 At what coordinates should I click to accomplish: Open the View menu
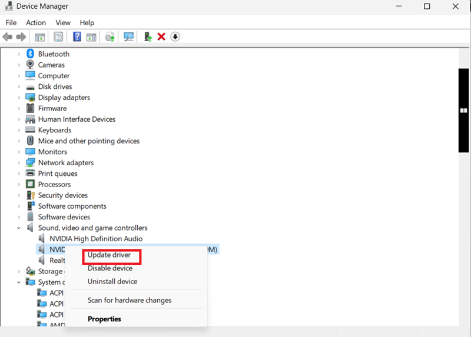(x=63, y=23)
